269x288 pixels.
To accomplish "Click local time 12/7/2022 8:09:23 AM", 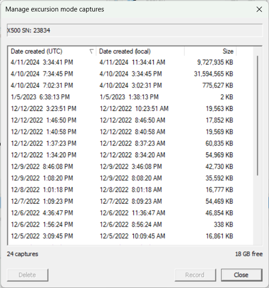I will [x=131, y=201].
